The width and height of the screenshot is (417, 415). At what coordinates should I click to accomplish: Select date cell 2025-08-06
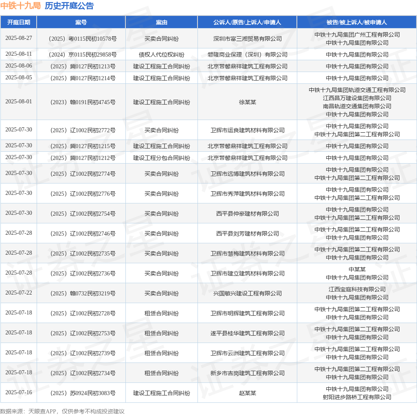pos(19,66)
